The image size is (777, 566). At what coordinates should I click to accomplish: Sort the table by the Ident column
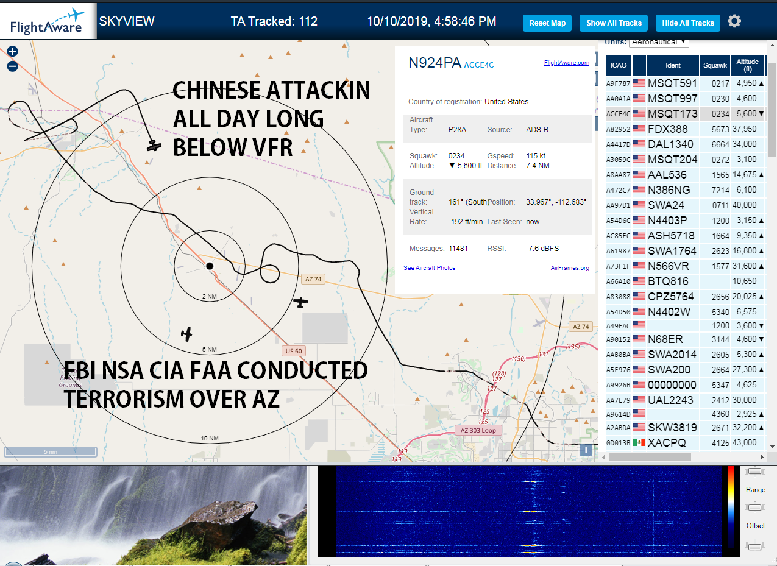point(673,65)
